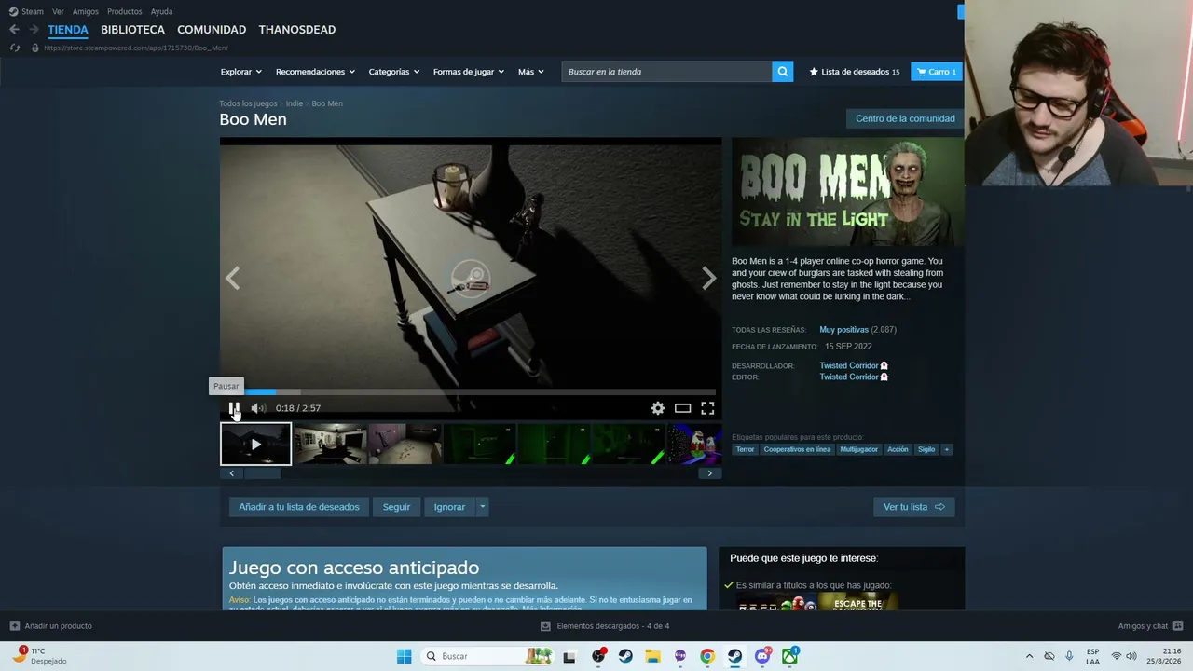
Task: Open the Amigos menu
Action: 86,12
